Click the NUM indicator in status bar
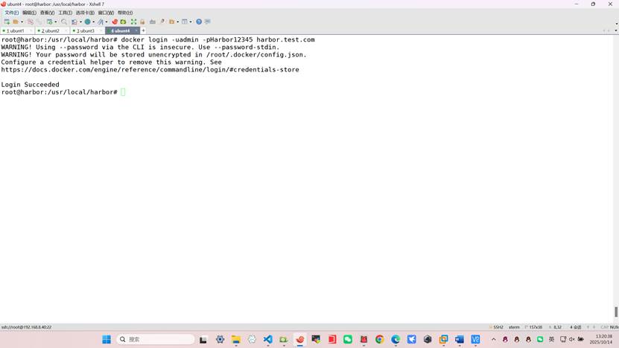The height and width of the screenshot is (348, 619). (615, 327)
